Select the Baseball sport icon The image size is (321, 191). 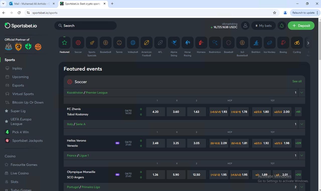point(228,43)
